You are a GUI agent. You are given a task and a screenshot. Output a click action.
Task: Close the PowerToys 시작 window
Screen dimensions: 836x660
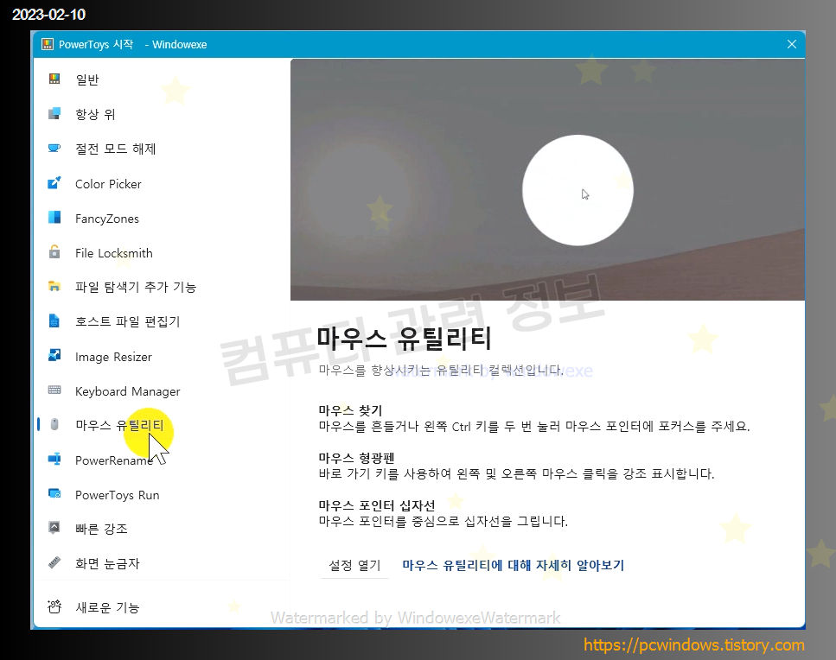(792, 44)
